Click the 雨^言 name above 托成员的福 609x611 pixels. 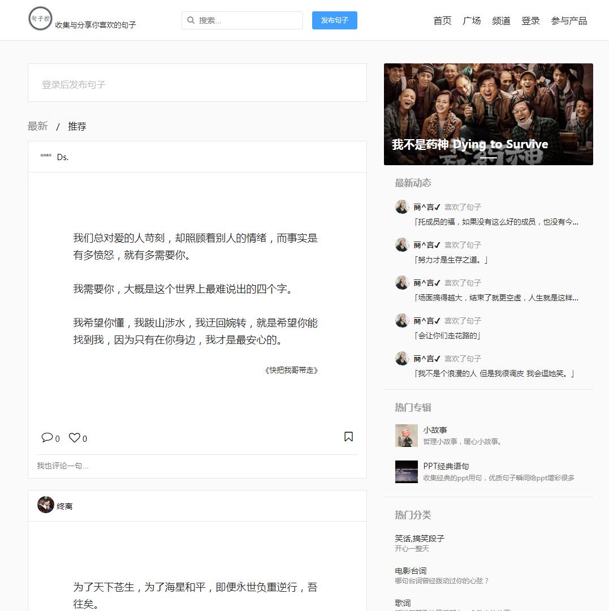pos(427,207)
